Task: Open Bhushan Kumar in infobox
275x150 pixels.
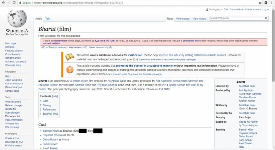Action: (x=247, y=97)
